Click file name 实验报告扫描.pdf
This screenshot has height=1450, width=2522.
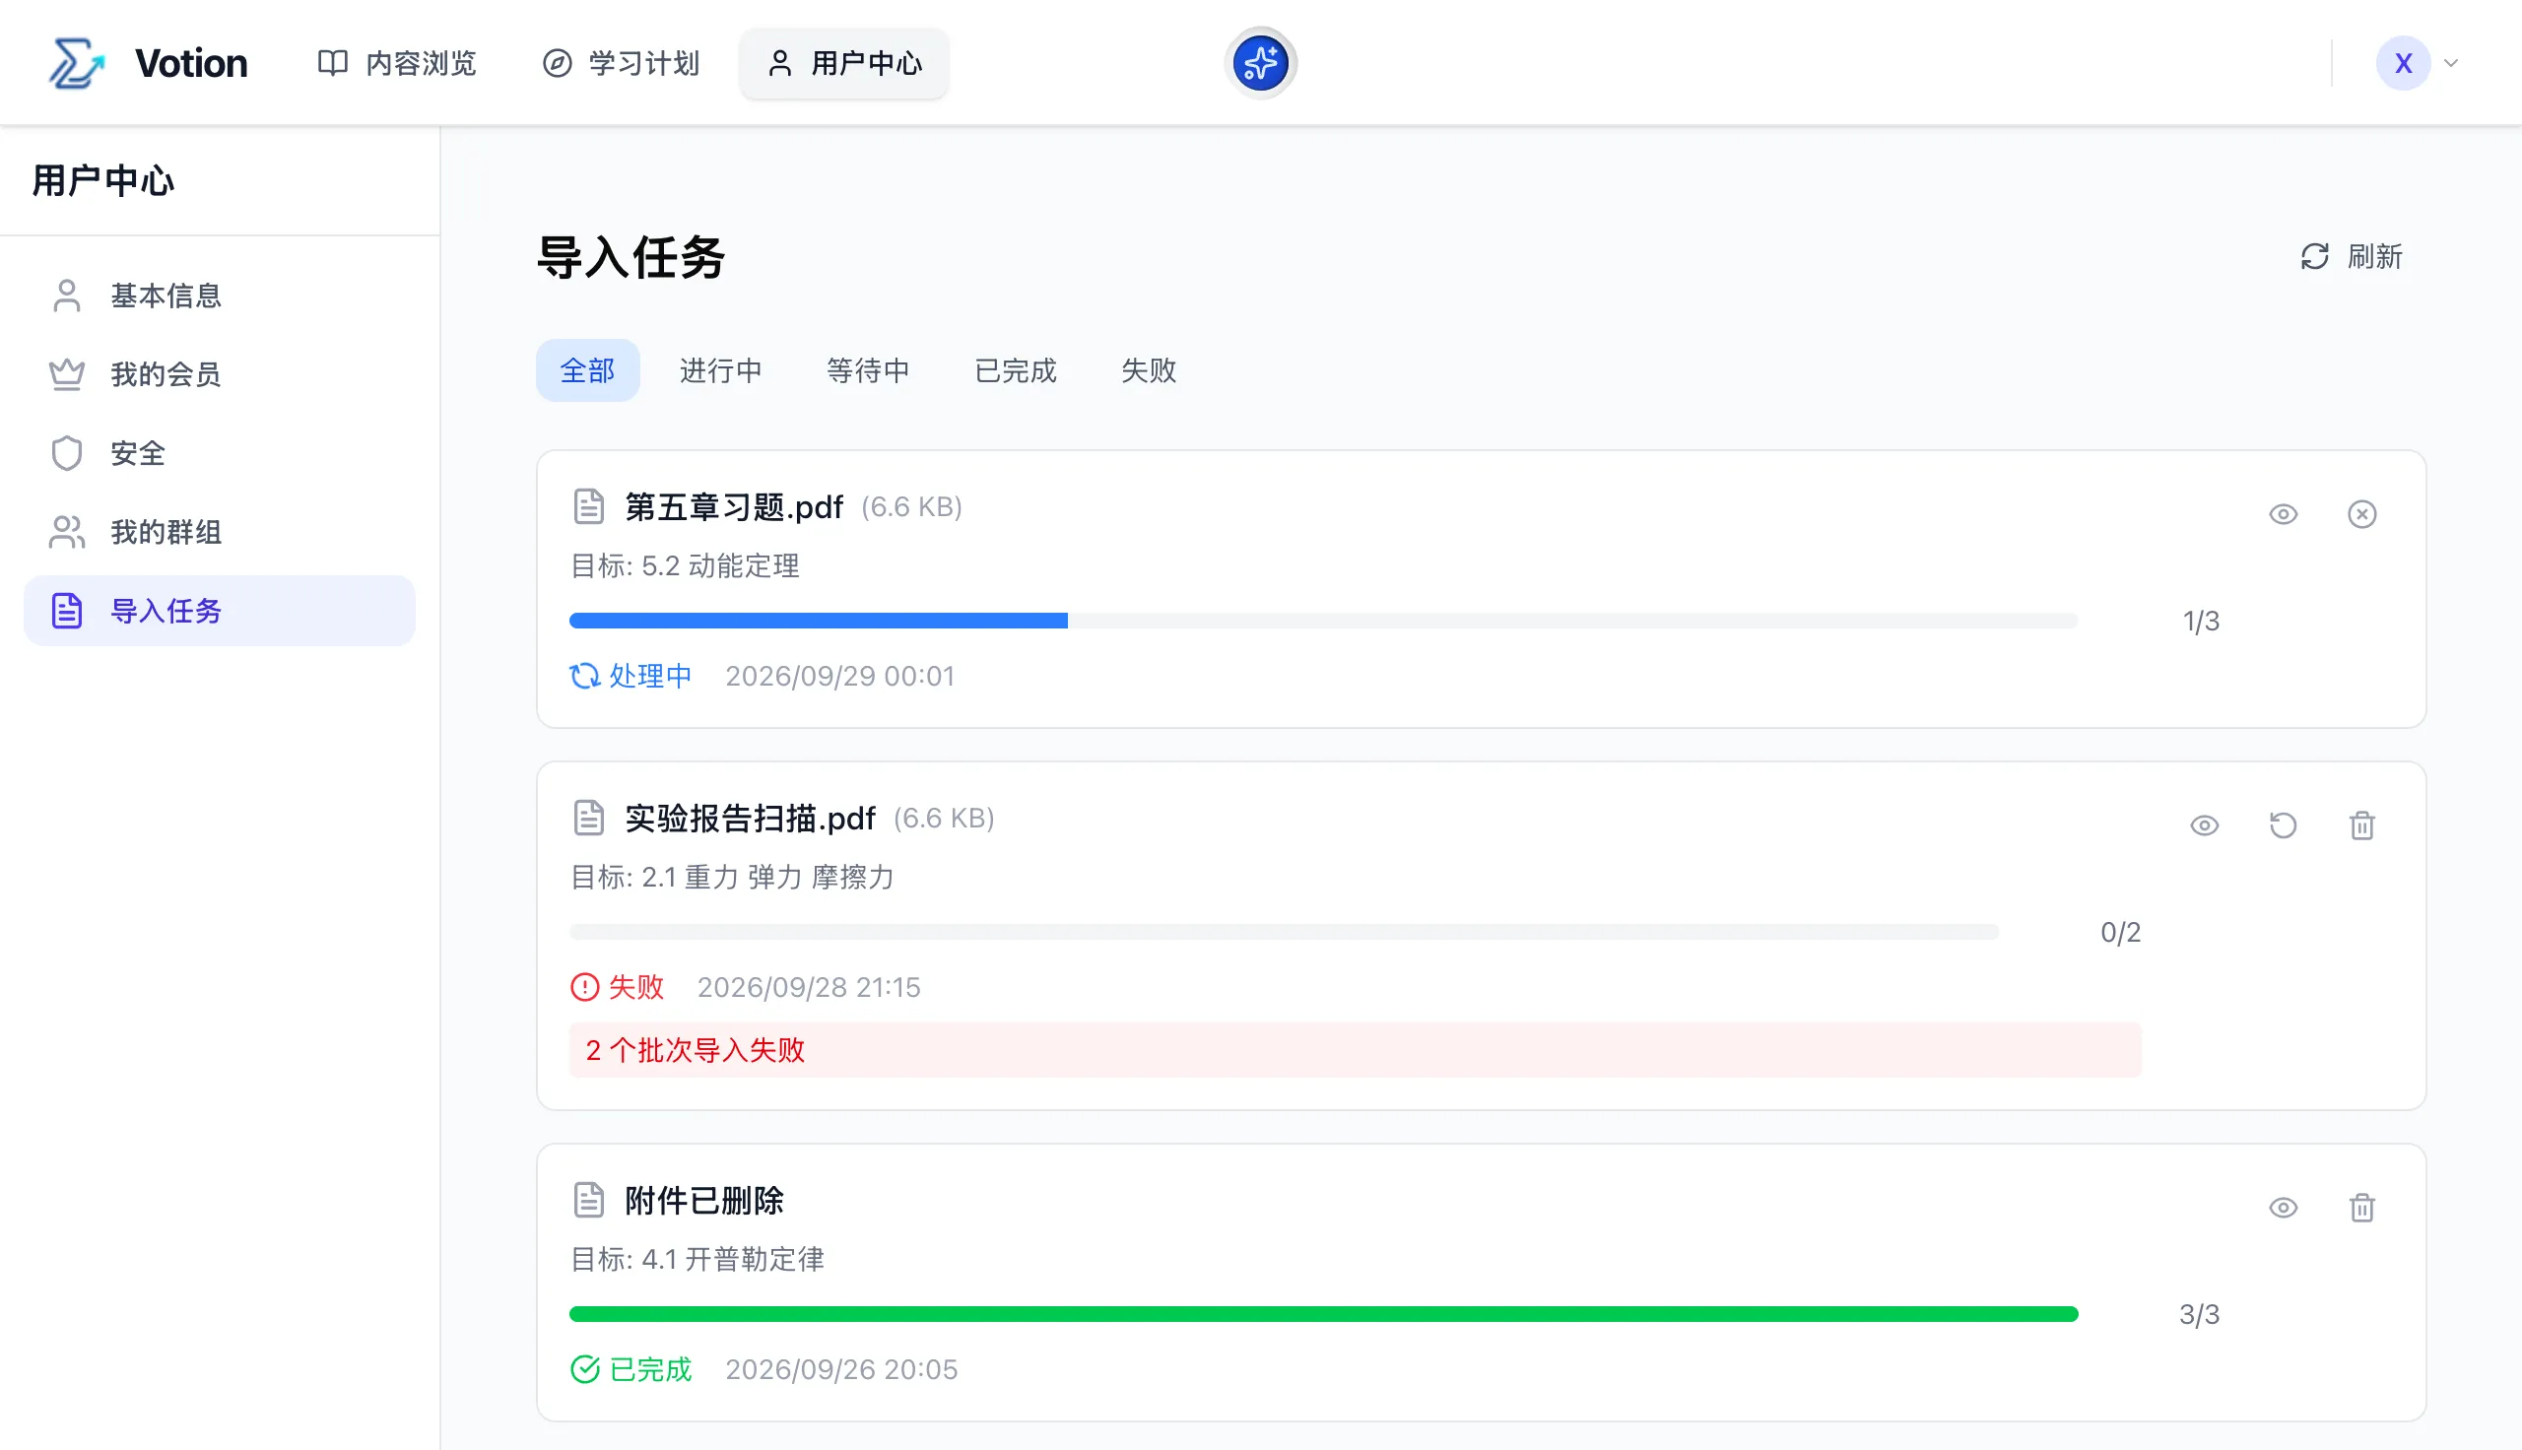(750, 819)
